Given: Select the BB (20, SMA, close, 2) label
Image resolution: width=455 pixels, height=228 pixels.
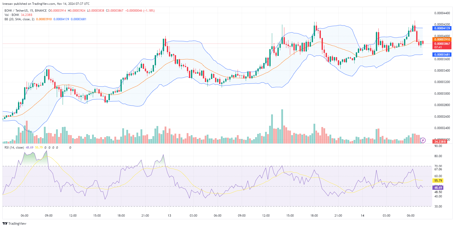Looking at the screenshot, I should (x=20, y=19).
